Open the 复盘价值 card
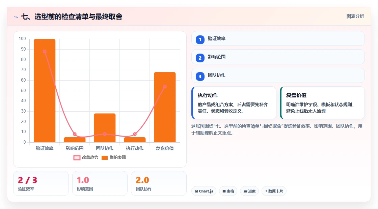The height and width of the screenshot is (209, 378). (322, 103)
